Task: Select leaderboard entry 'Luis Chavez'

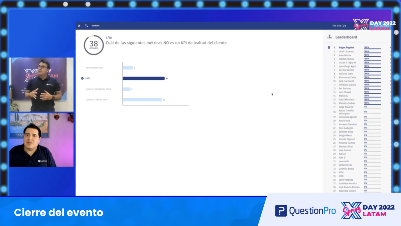Action: 345,92
